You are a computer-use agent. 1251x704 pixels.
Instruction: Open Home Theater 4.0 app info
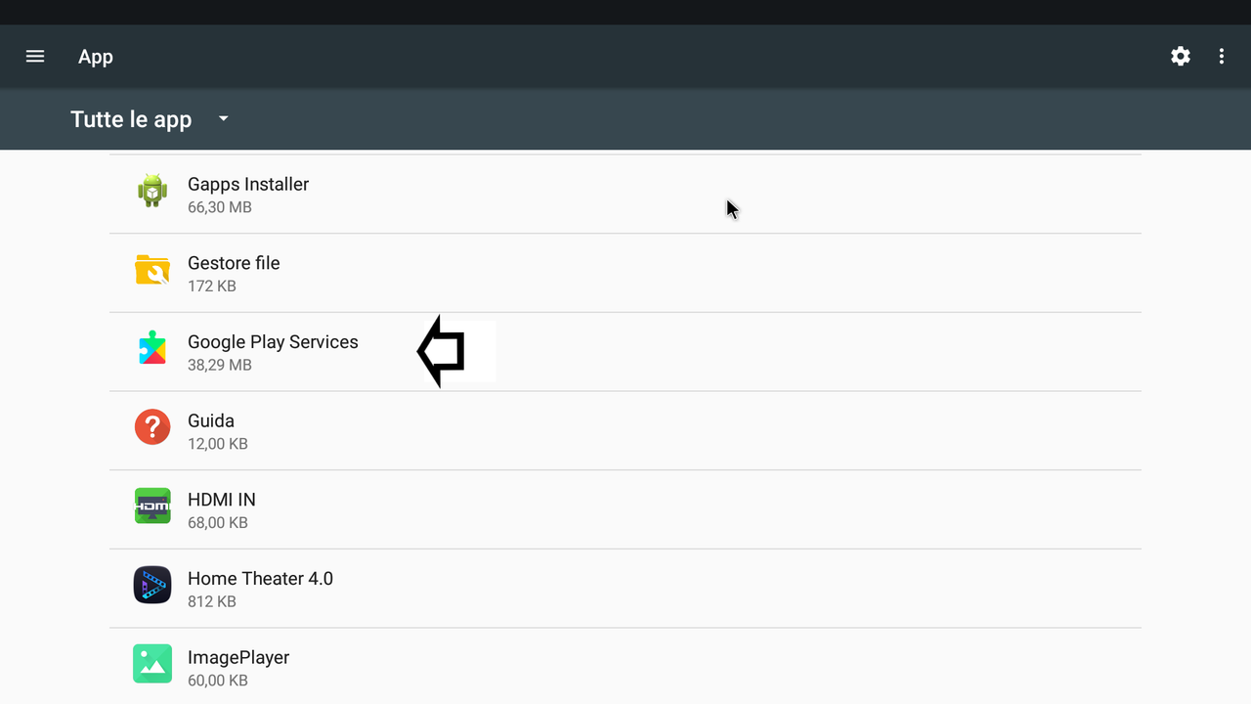coord(625,589)
